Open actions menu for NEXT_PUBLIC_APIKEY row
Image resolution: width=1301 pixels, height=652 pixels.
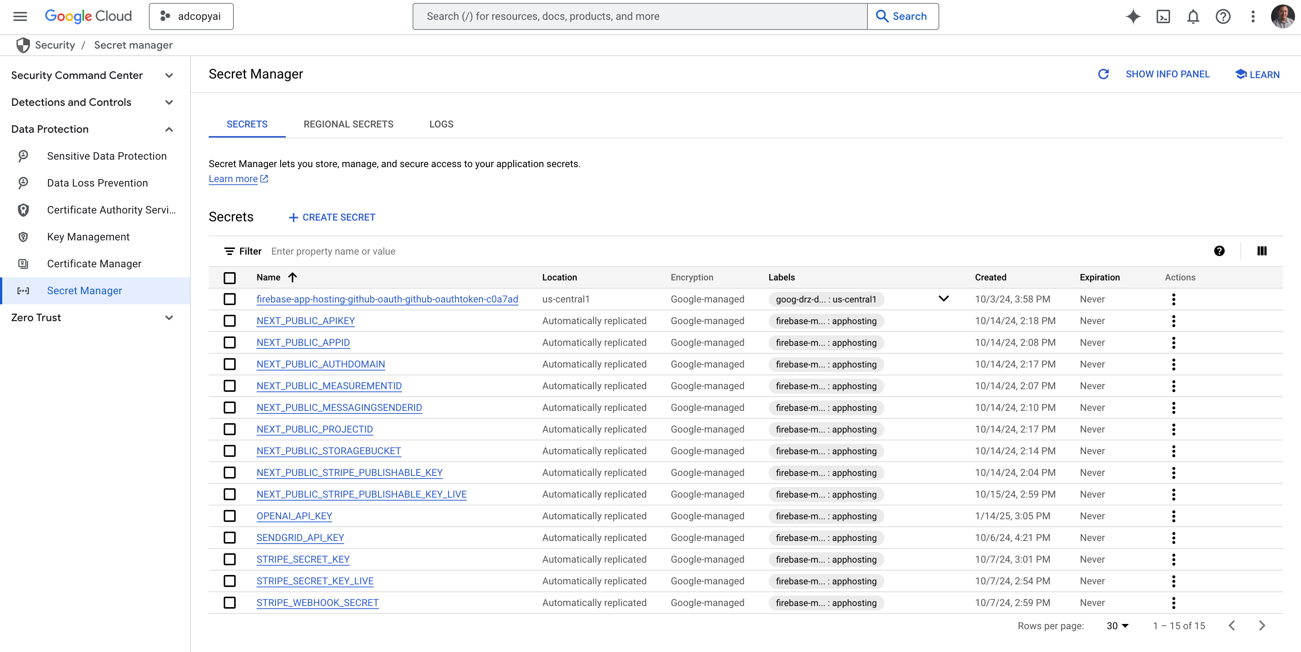(1173, 321)
